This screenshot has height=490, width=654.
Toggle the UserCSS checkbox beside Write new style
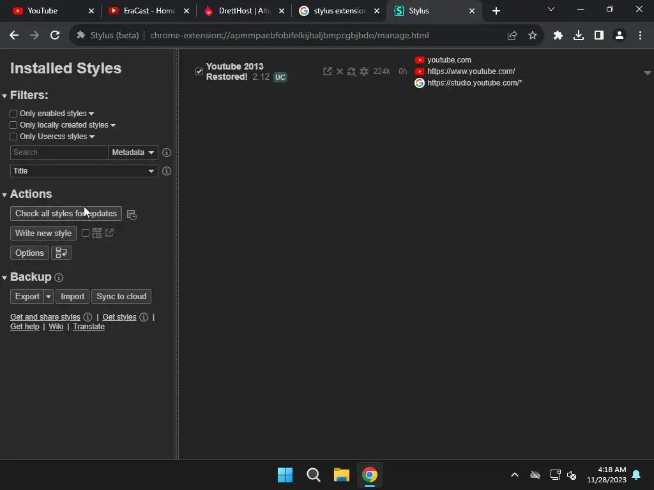[86, 233]
